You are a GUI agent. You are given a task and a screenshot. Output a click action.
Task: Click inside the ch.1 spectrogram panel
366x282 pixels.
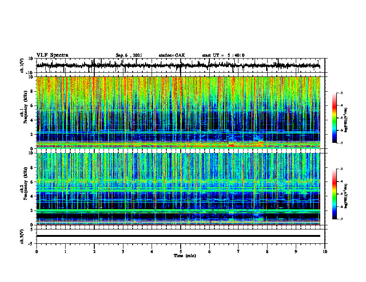[178, 112]
